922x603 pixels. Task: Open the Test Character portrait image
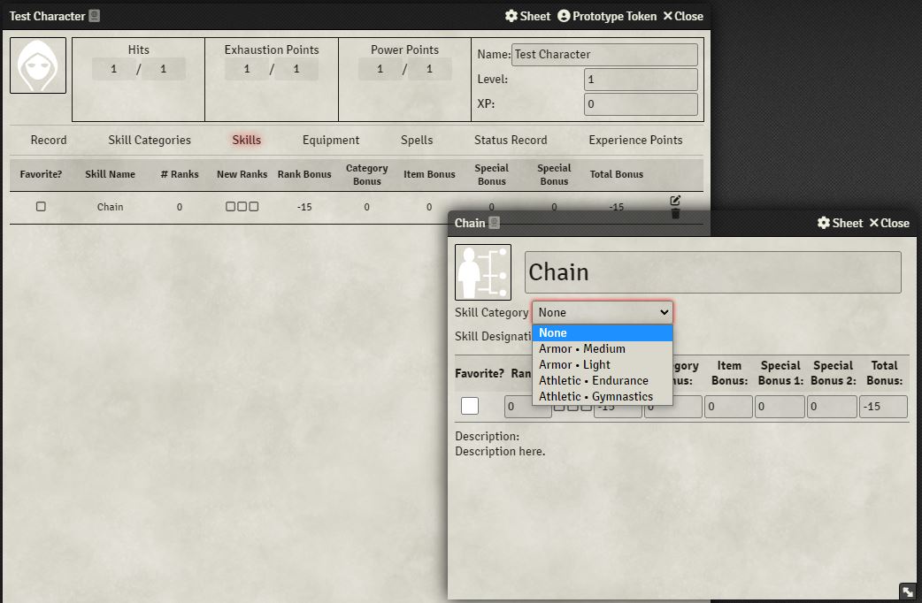(37, 66)
